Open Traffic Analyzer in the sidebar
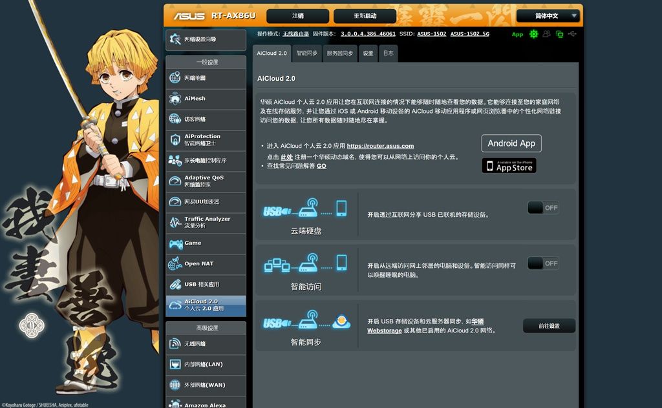This screenshot has width=662, height=408. coord(206,222)
